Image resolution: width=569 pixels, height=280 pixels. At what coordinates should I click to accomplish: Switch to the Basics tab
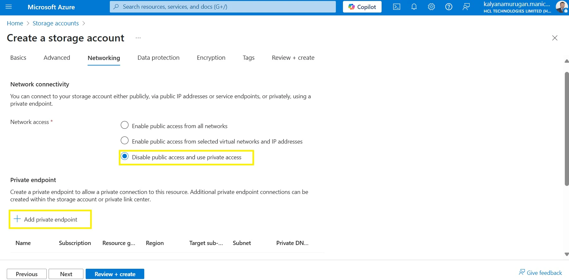point(18,58)
